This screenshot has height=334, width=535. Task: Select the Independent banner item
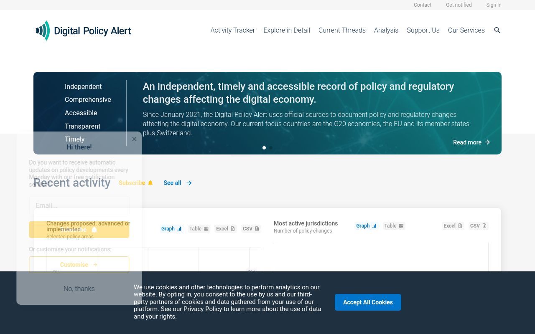tap(83, 86)
